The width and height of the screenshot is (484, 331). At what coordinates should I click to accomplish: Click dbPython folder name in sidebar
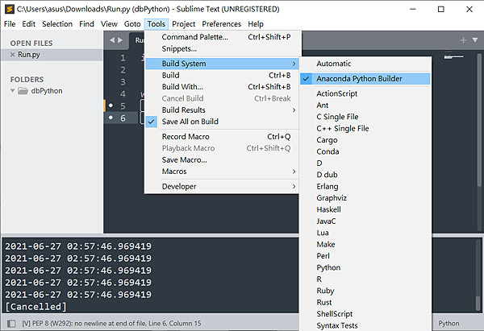click(x=47, y=91)
